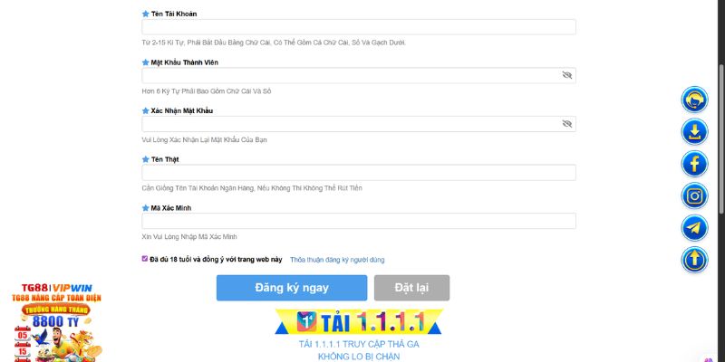Click the KHÔNG LO BỊ CHẶN text link
The height and width of the screenshot is (362, 725).
click(x=359, y=357)
